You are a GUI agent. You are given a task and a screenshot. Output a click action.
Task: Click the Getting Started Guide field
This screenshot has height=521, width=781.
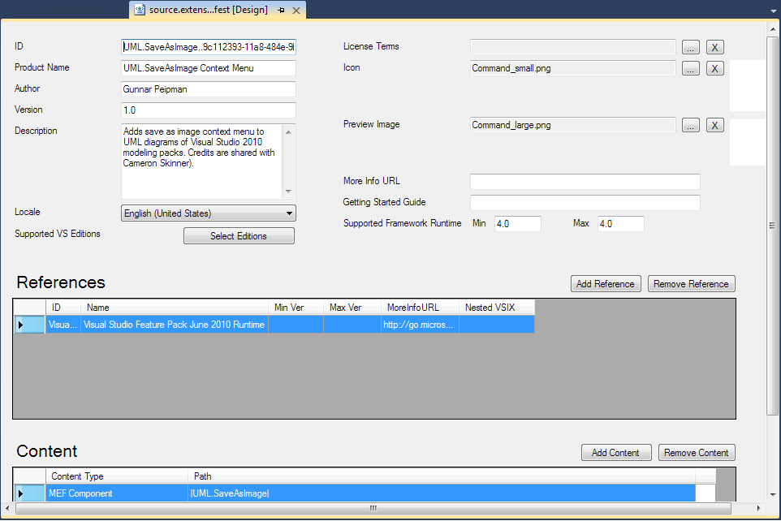(x=585, y=203)
